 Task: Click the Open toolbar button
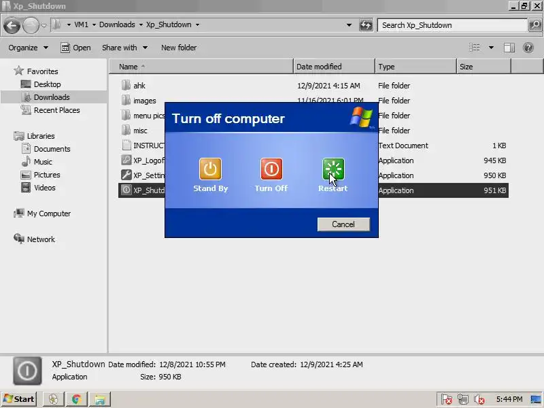coord(75,48)
